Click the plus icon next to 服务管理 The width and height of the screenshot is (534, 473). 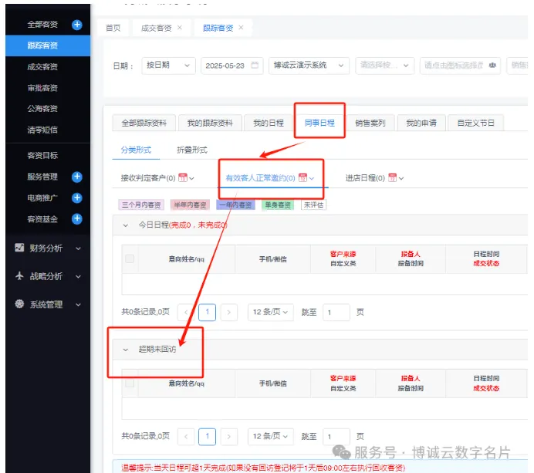[76, 177]
